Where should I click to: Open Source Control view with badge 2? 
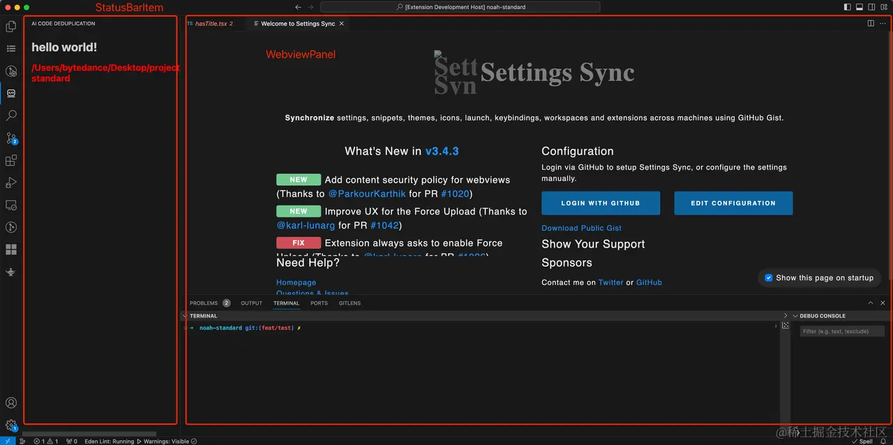(10, 138)
